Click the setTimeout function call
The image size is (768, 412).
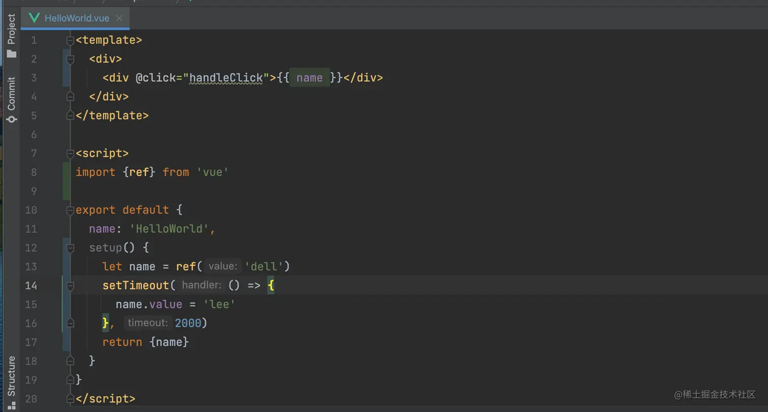136,286
